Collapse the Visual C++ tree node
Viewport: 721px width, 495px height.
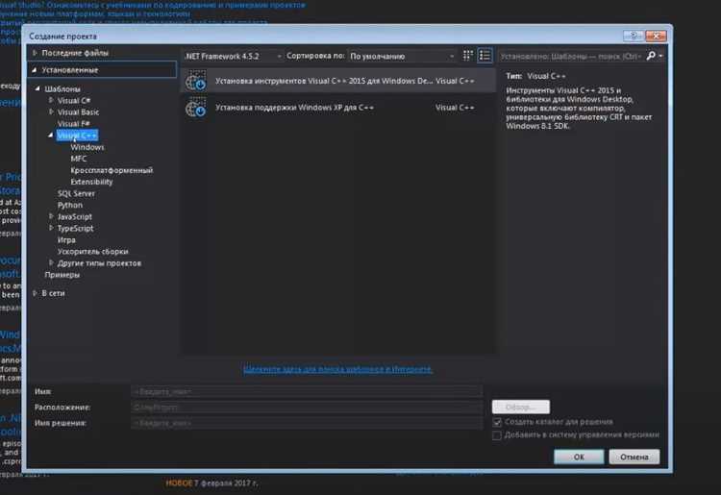pos(50,136)
